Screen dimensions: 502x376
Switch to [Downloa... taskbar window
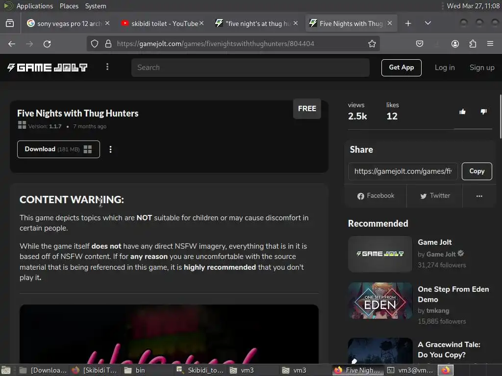point(42,370)
